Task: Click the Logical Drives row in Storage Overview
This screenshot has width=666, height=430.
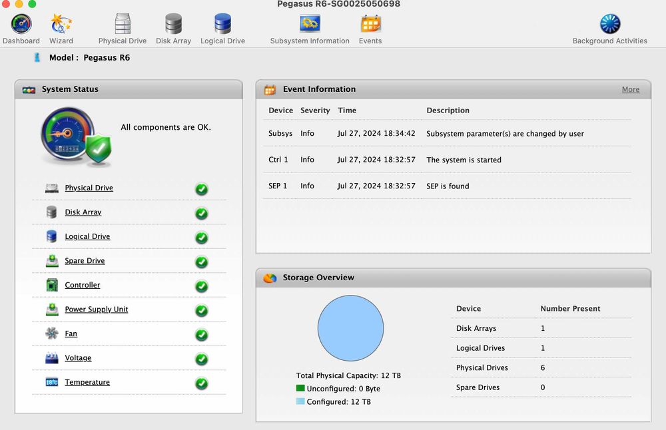Action: pos(541,347)
